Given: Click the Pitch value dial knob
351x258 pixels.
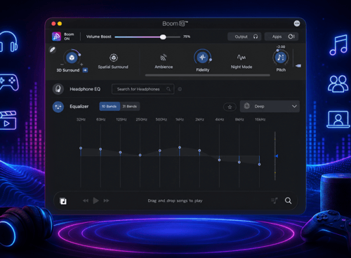Looking at the screenshot, I should (277, 50).
